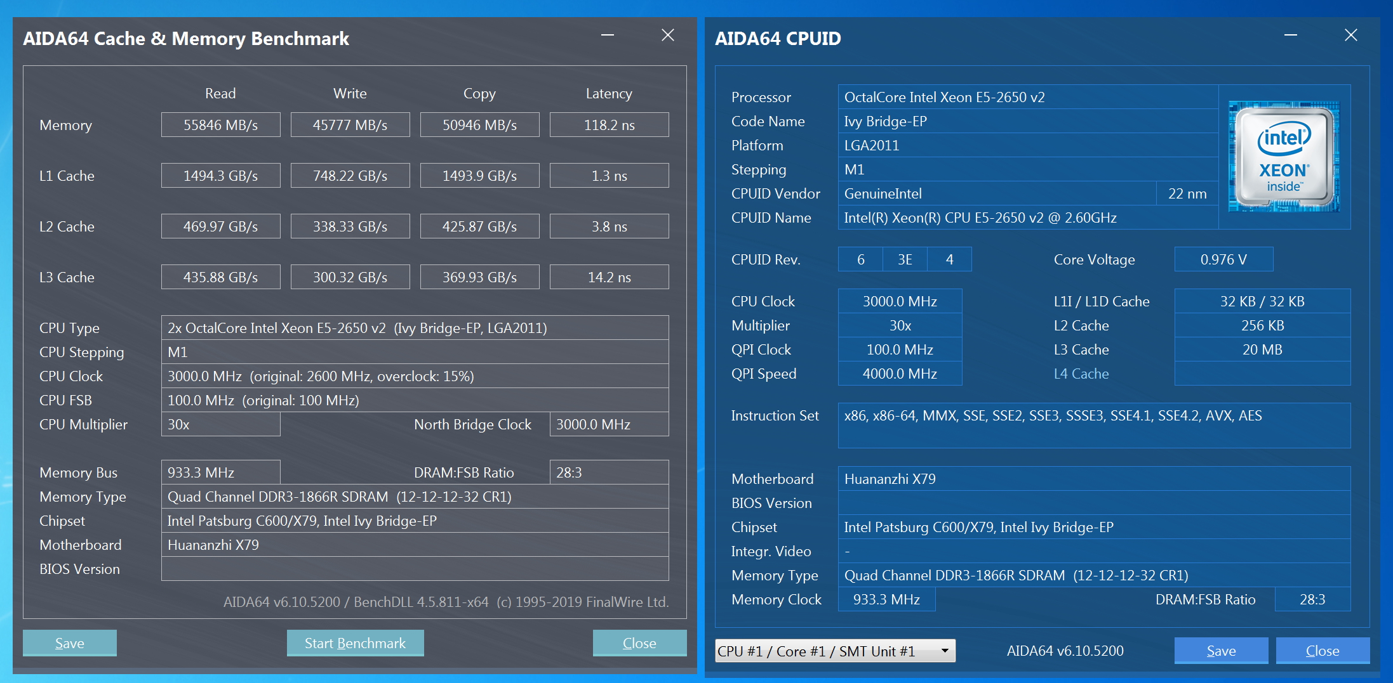Click the AIDA64 v6.10.5200 / BenchDLL version text
The height and width of the screenshot is (683, 1393).
point(446,602)
